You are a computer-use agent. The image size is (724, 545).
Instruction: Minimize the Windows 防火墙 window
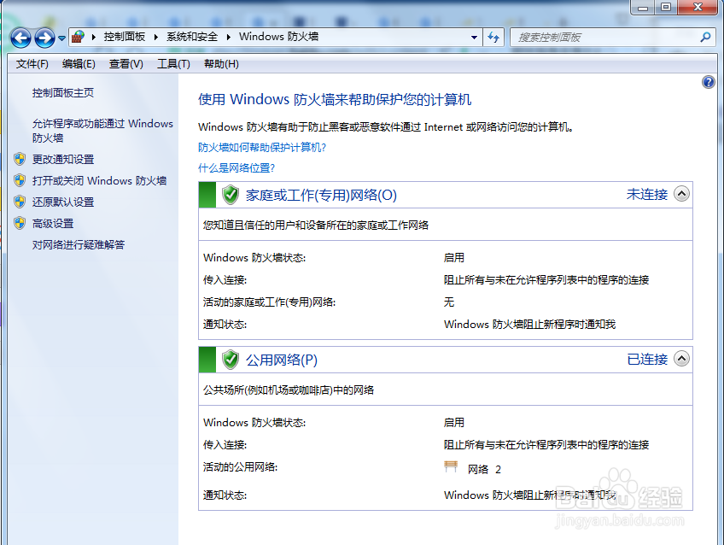pos(643,8)
